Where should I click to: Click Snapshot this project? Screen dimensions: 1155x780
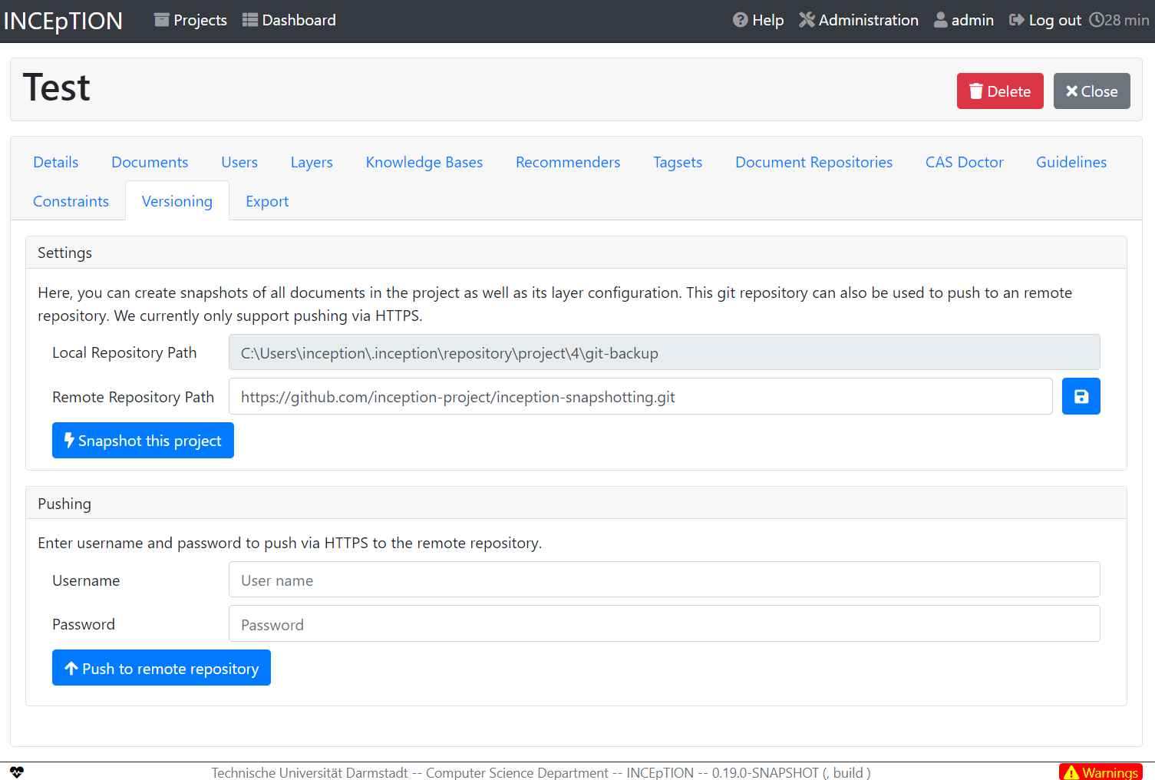click(143, 440)
